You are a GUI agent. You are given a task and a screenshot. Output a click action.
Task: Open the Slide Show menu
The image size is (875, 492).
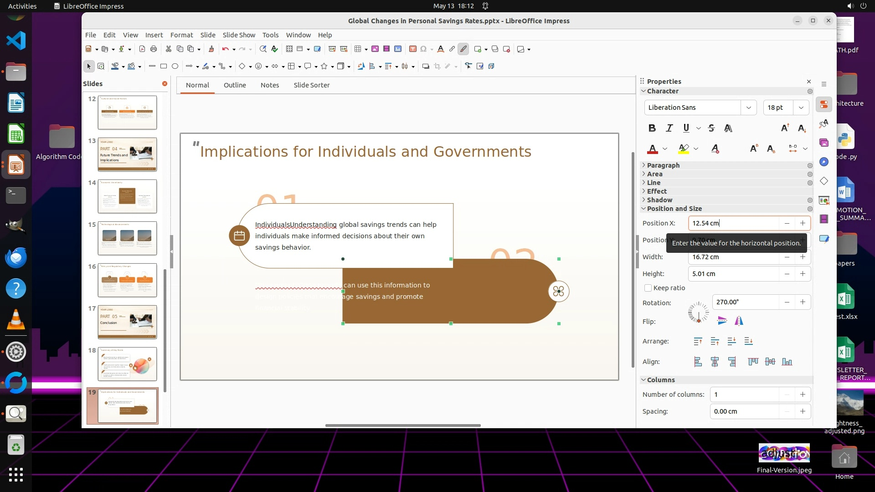point(238,35)
